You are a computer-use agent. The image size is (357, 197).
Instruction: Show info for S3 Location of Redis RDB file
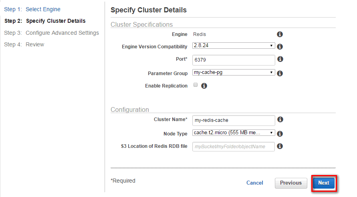tap(280, 146)
